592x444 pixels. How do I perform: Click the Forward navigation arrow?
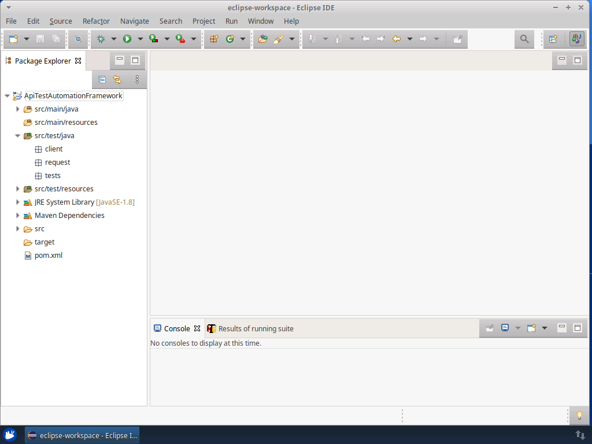coord(423,39)
